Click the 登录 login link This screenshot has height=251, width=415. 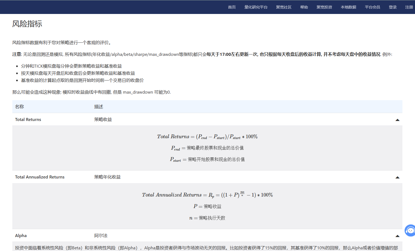(393, 7)
